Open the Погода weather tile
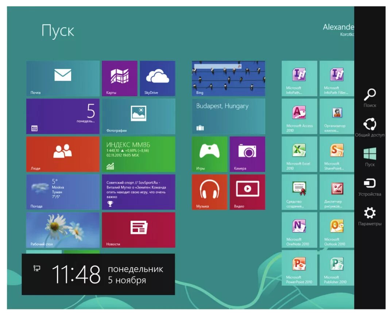 63,192
